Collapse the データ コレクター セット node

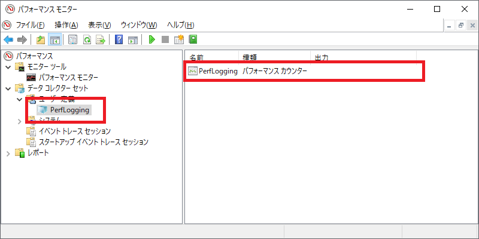pos(8,88)
